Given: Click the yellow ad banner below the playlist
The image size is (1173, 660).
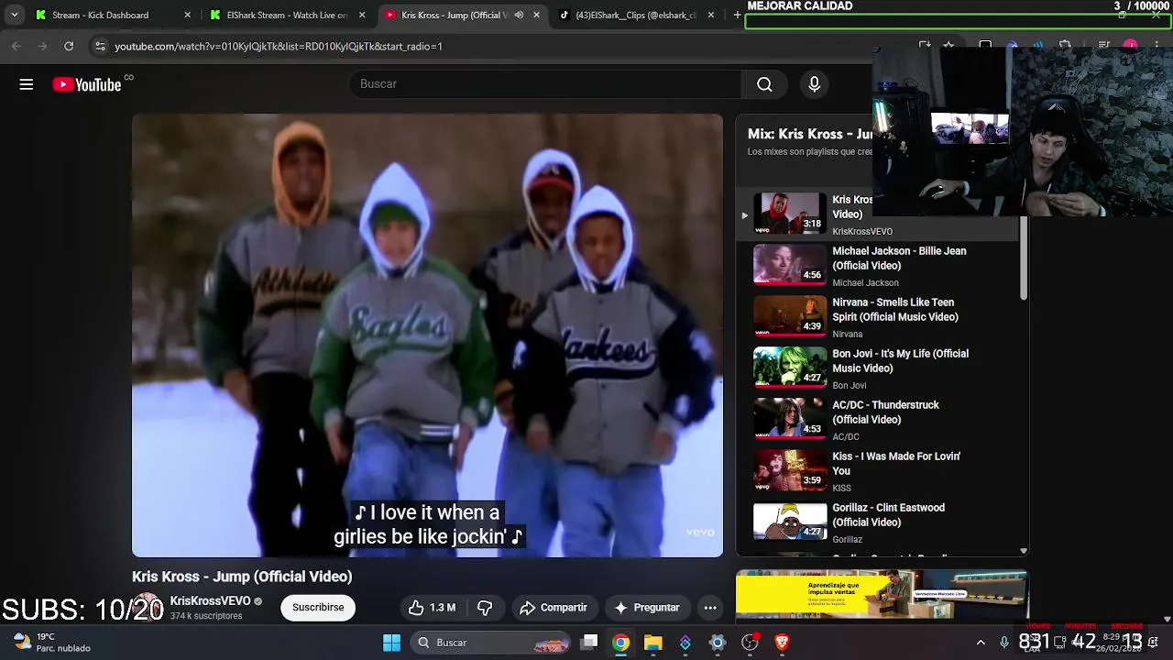Looking at the screenshot, I should click(882, 595).
